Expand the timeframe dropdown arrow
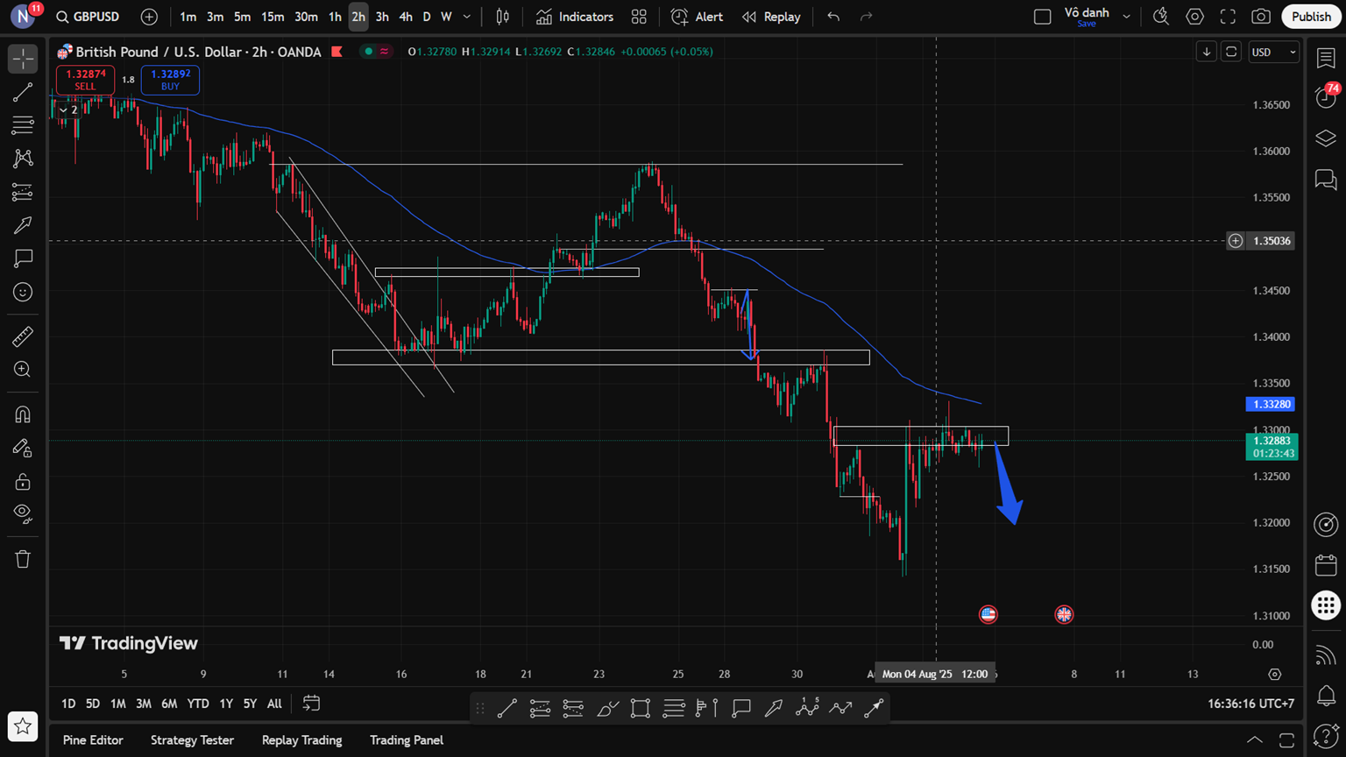The image size is (1346, 757). click(x=467, y=17)
